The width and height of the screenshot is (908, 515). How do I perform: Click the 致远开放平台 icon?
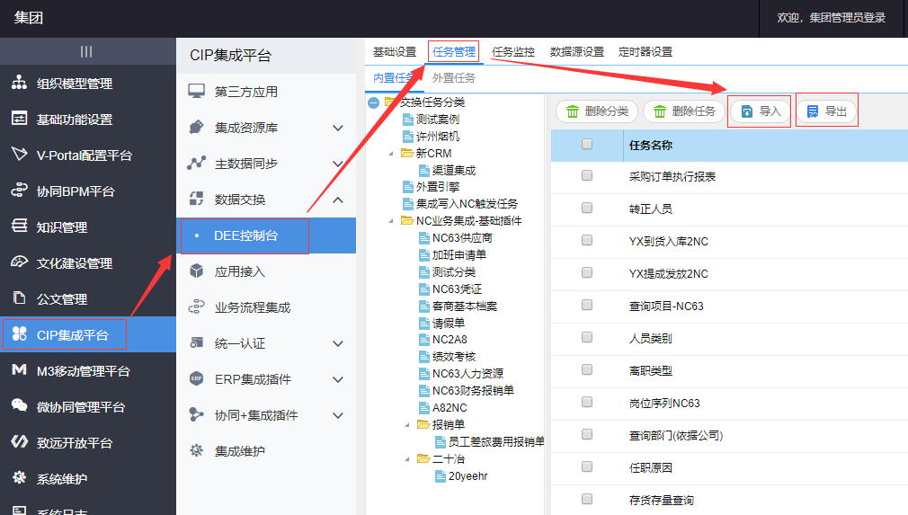19,441
